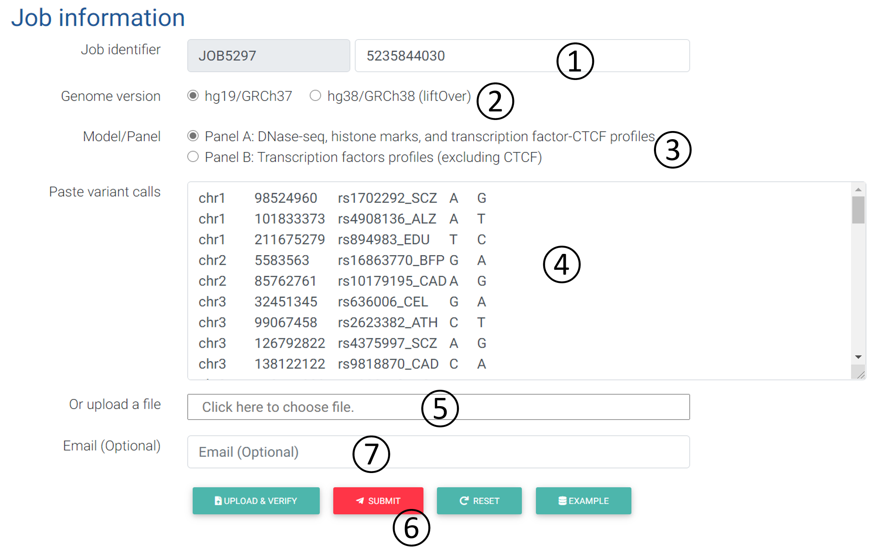The width and height of the screenshot is (894, 551).
Task: Click the variant box scrollbar down arrow
Action: click(x=858, y=357)
